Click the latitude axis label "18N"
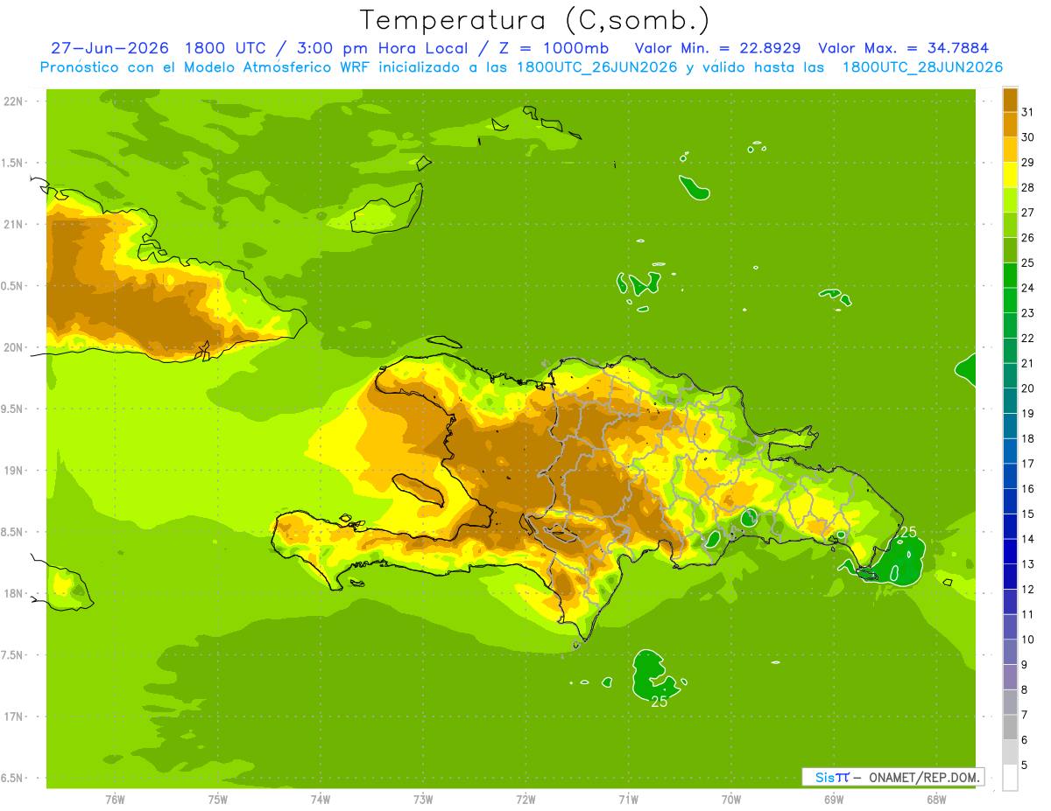The width and height of the screenshot is (1051, 811). point(13,593)
